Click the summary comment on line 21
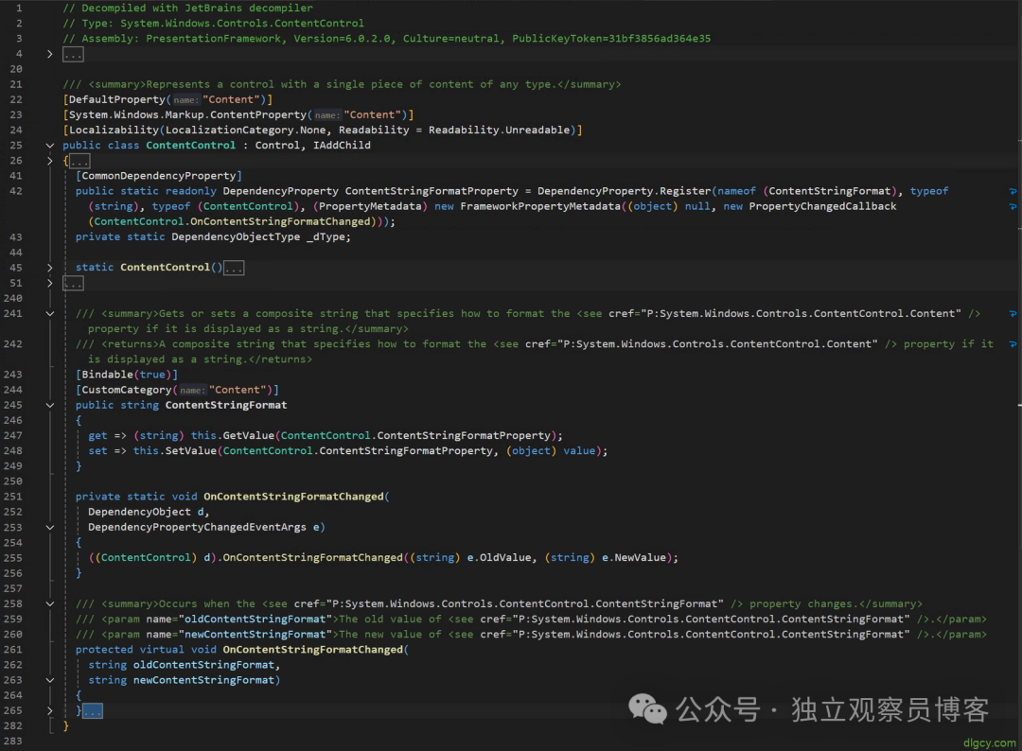This screenshot has width=1022, height=751. pos(342,85)
